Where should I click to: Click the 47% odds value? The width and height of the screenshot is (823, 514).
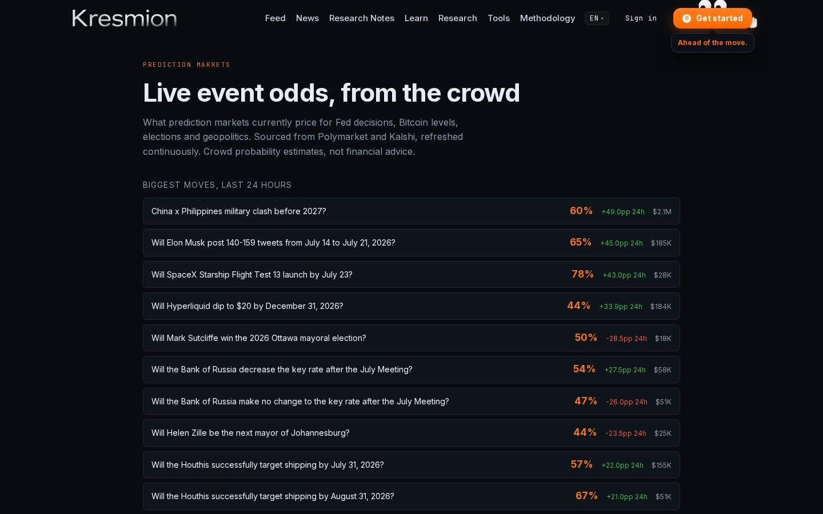[586, 401]
